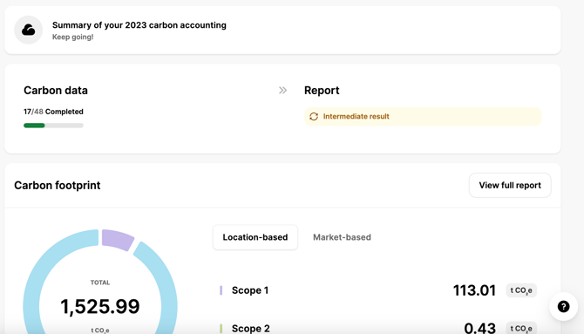Screen dimensions: 584x334
Task: Click the double chevron arrow beside Carbon data
Action: (x=282, y=90)
